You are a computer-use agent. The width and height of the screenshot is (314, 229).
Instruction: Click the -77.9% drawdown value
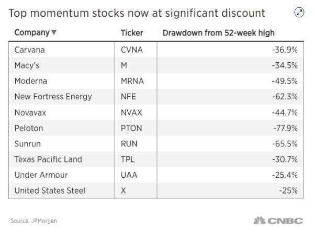(x=285, y=128)
